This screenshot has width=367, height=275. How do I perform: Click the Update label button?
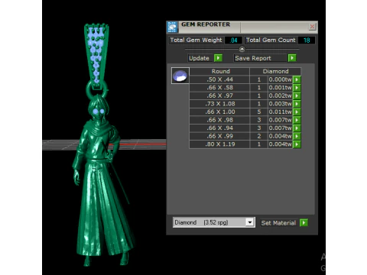tap(200, 58)
